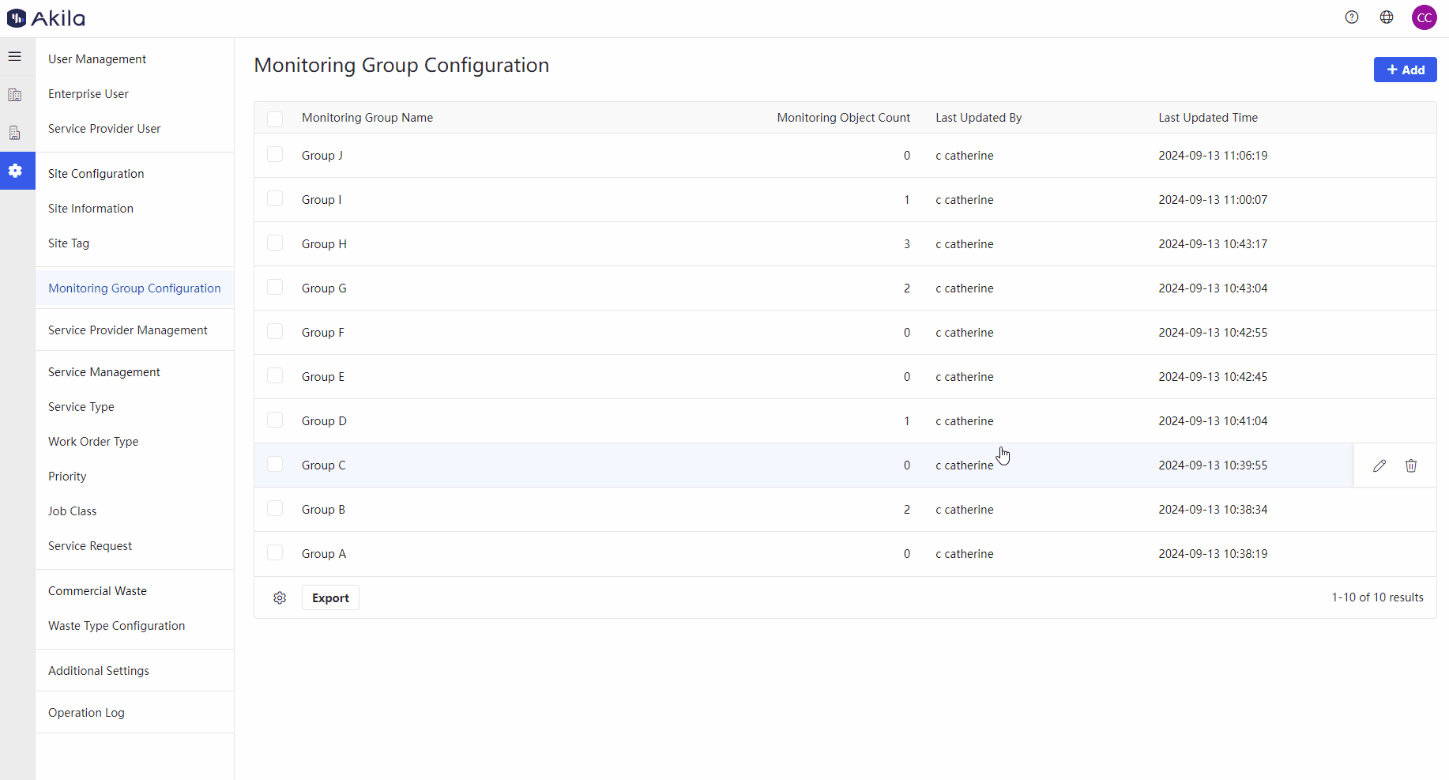Image resolution: width=1449 pixels, height=780 pixels.
Task: Go to Waste Type Configuration
Action: (117, 626)
